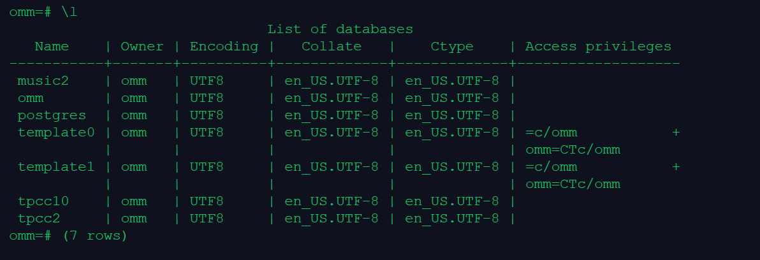Click omm=CTc/omm privilege below template1 row
Viewport: 760px width, 260px height.
[x=573, y=184]
